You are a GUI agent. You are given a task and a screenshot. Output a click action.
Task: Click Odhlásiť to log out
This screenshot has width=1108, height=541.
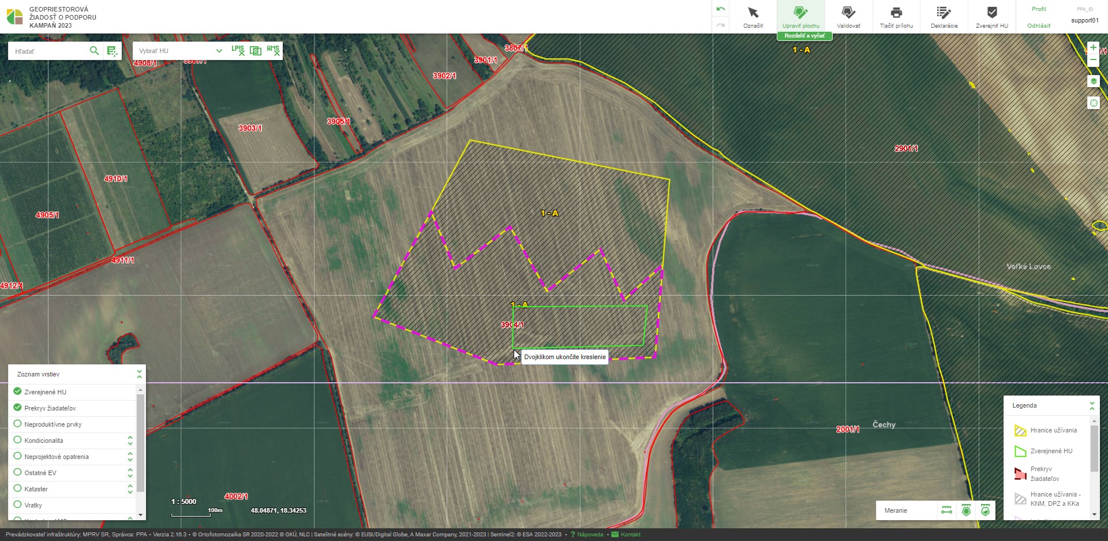point(1039,26)
